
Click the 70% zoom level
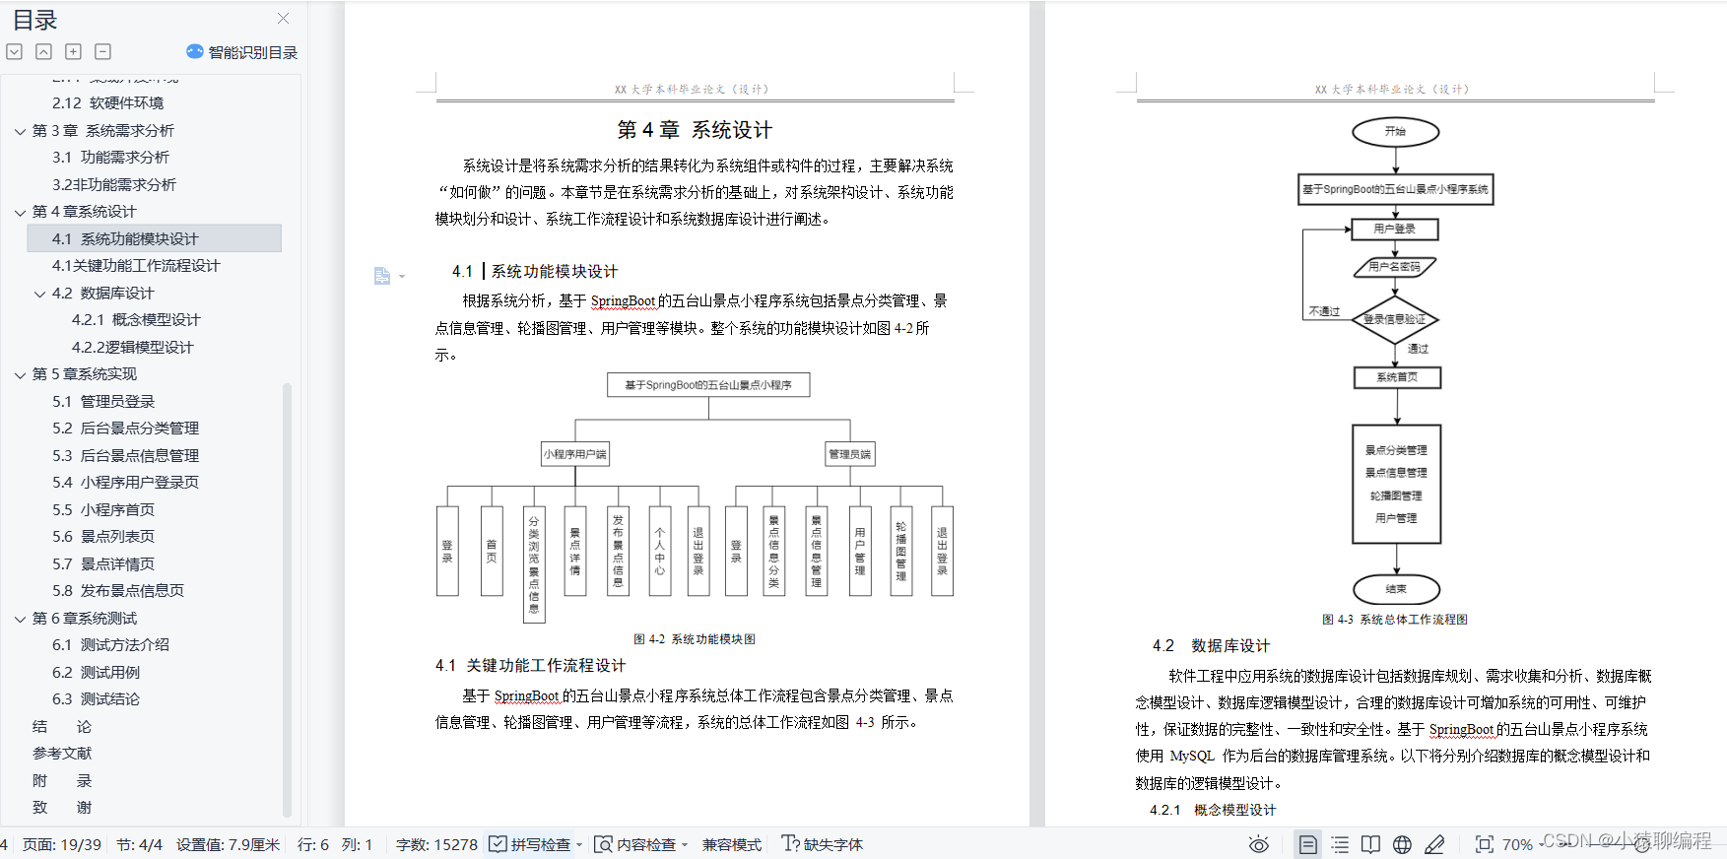(x=1516, y=845)
